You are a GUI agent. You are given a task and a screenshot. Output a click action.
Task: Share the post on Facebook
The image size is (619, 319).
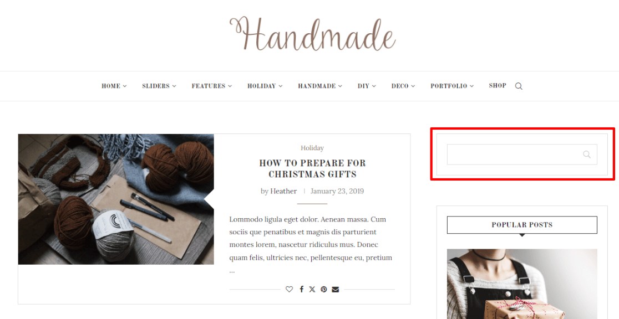[x=301, y=290]
